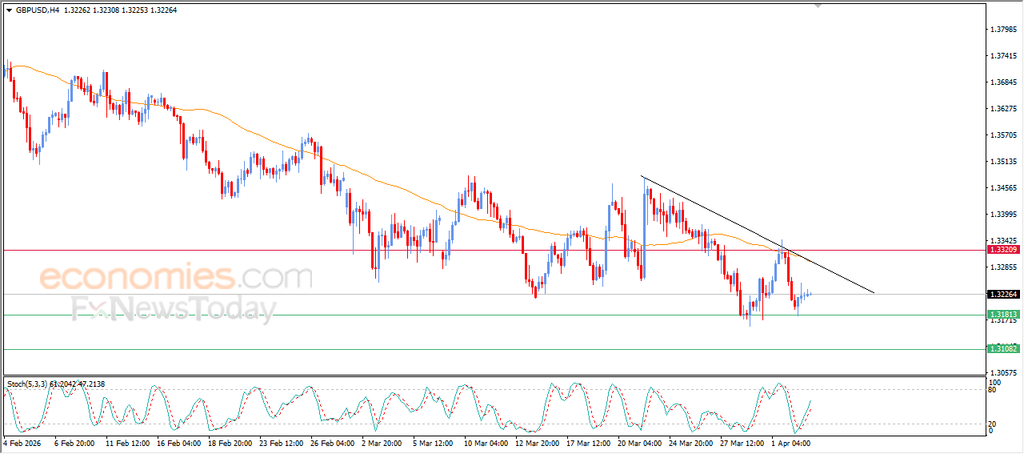Click the 4 Feb 2026 date label
The image size is (1024, 454).
point(20,442)
